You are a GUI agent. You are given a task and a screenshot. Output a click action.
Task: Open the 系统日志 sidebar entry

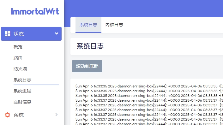point(22,80)
